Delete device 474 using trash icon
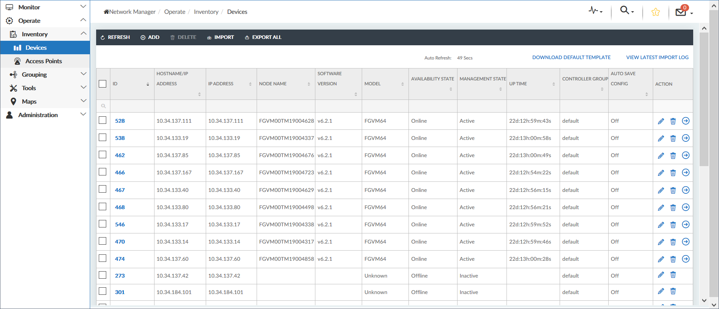The image size is (719, 309). pyautogui.click(x=673, y=259)
